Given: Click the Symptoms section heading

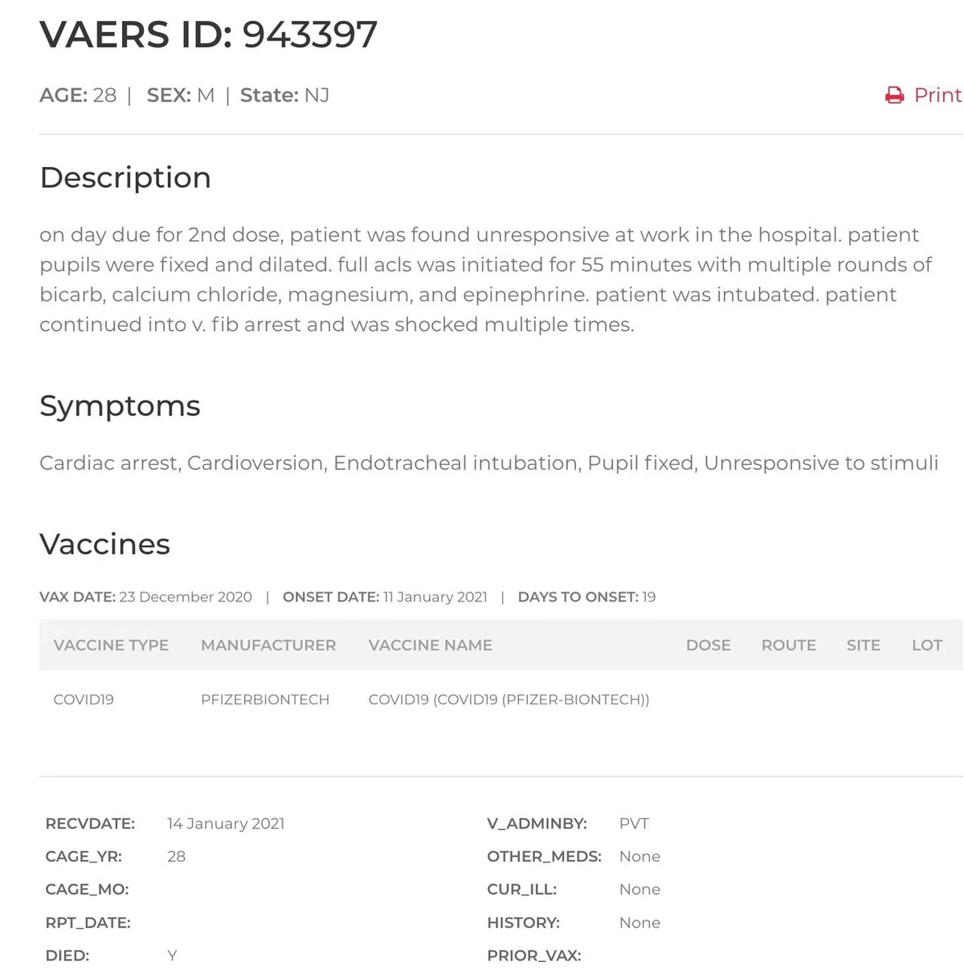Looking at the screenshot, I should pyautogui.click(x=120, y=406).
